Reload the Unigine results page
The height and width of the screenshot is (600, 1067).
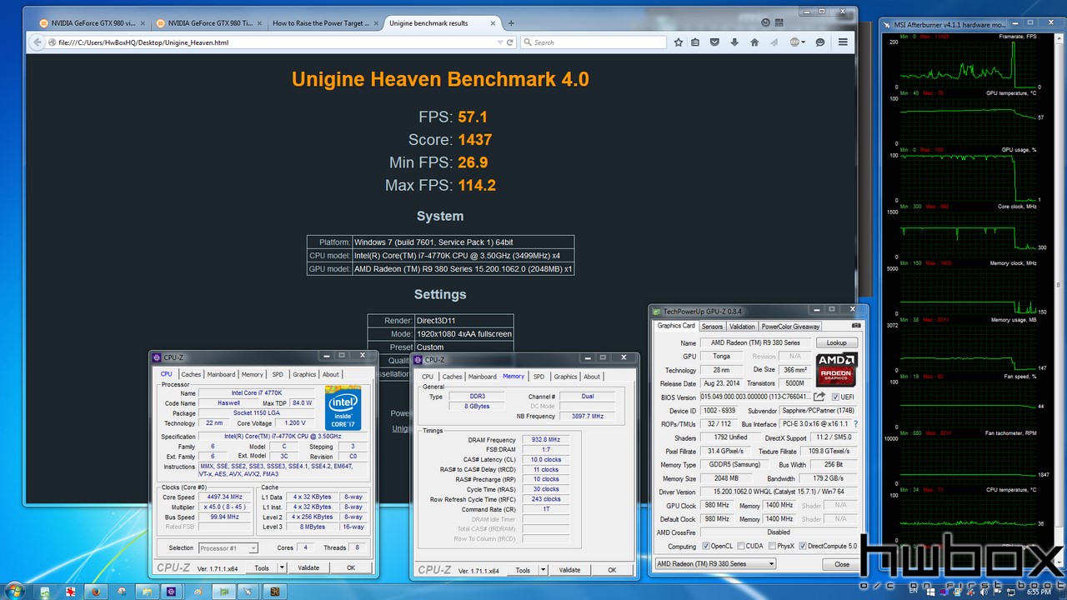pyautogui.click(x=510, y=42)
